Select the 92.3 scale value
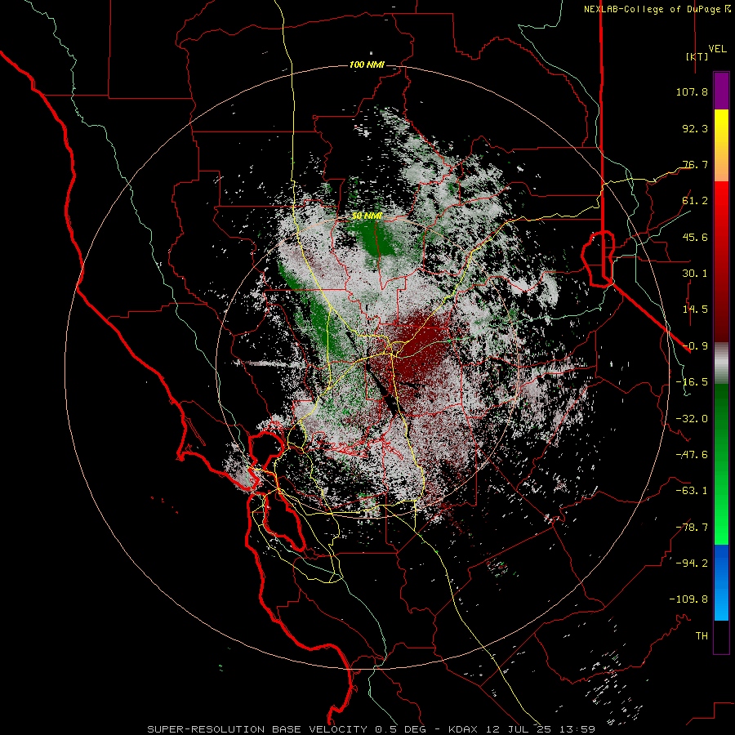Viewport: 735px width, 735px height. click(695, 128)
